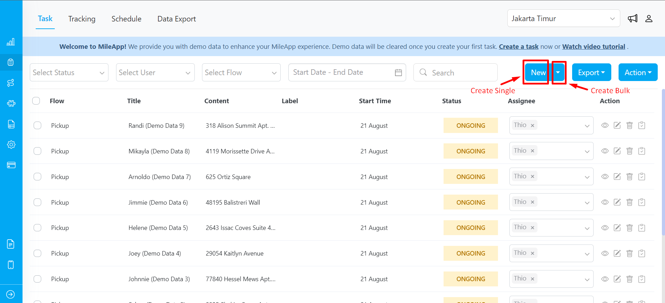Click ONGOING status of Helene (Demo Data 5)
This screenshot has height=303, width=665.
(x=471, y=228)
